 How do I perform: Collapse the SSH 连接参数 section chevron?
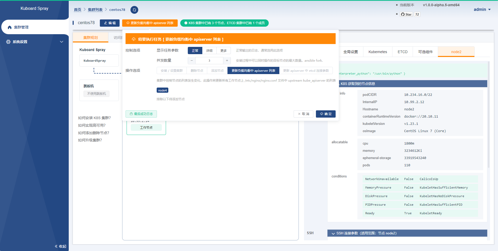pos(333,233)
